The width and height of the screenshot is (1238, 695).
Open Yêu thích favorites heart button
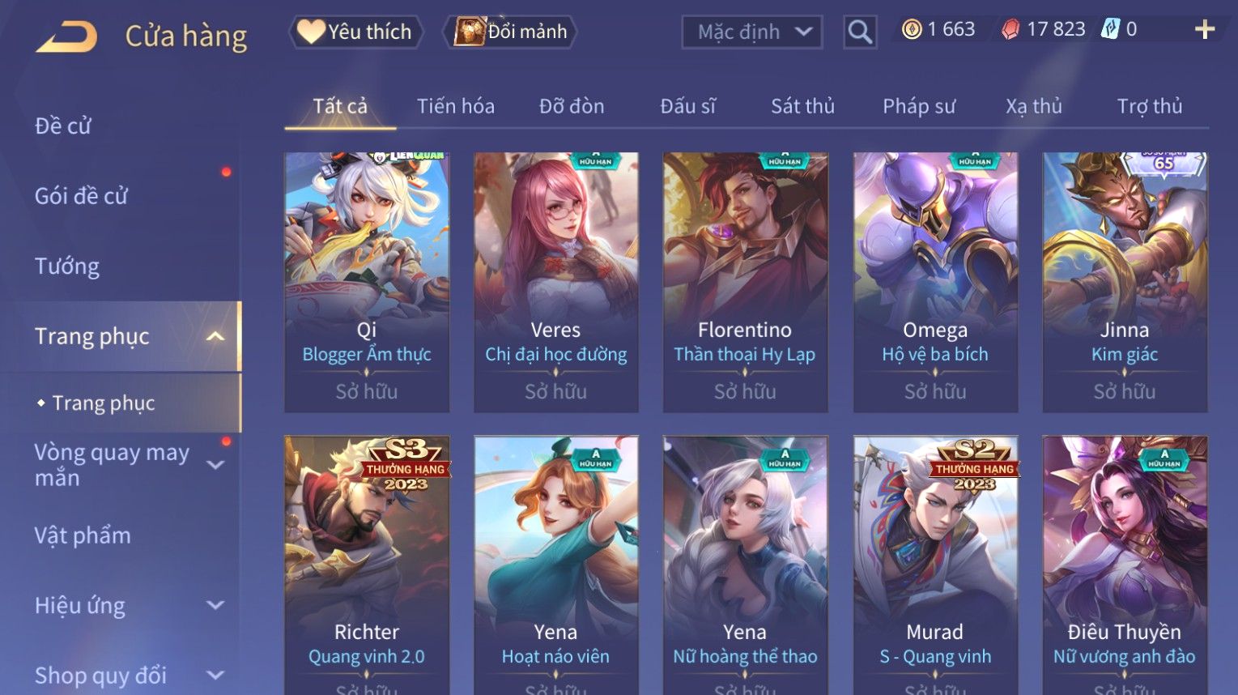tap(355, 32)
